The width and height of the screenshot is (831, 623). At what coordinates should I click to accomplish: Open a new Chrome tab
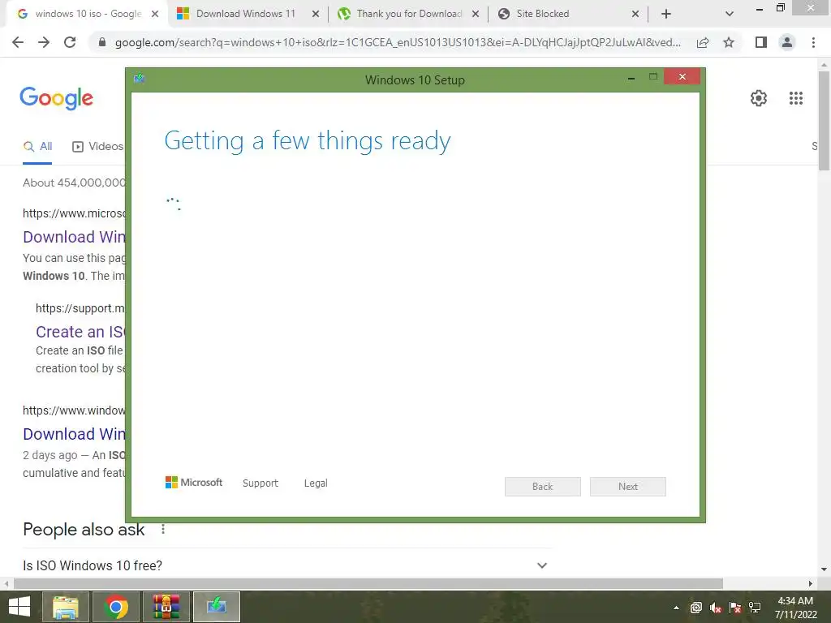(x=666, y=15)
